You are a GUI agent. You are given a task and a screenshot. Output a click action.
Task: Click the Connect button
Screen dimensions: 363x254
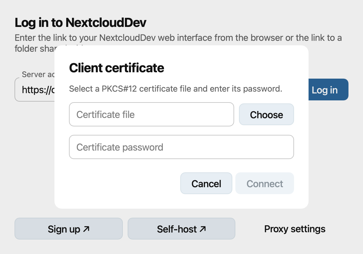(265, 183)
